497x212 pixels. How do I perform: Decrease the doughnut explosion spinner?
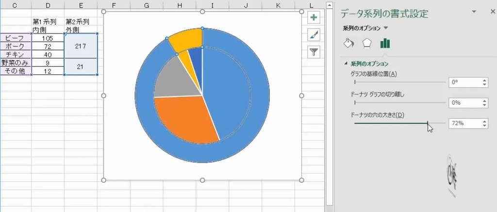[x=485, y=105]
